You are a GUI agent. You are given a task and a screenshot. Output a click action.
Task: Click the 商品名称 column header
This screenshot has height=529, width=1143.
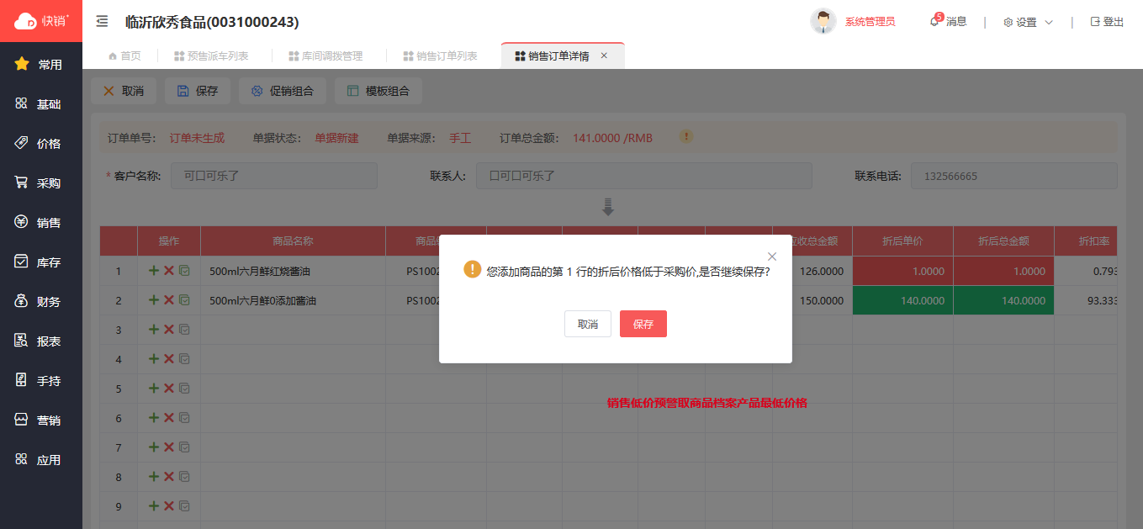tap(293, 241)
